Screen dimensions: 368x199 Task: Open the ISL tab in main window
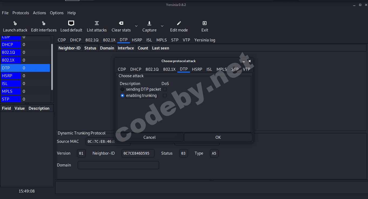pyautogui.click(x=149, y=40)
